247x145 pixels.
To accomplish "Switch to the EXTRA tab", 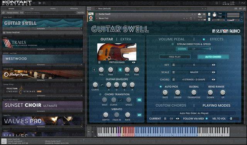I will pyautogui.click(x=126, y=39).
